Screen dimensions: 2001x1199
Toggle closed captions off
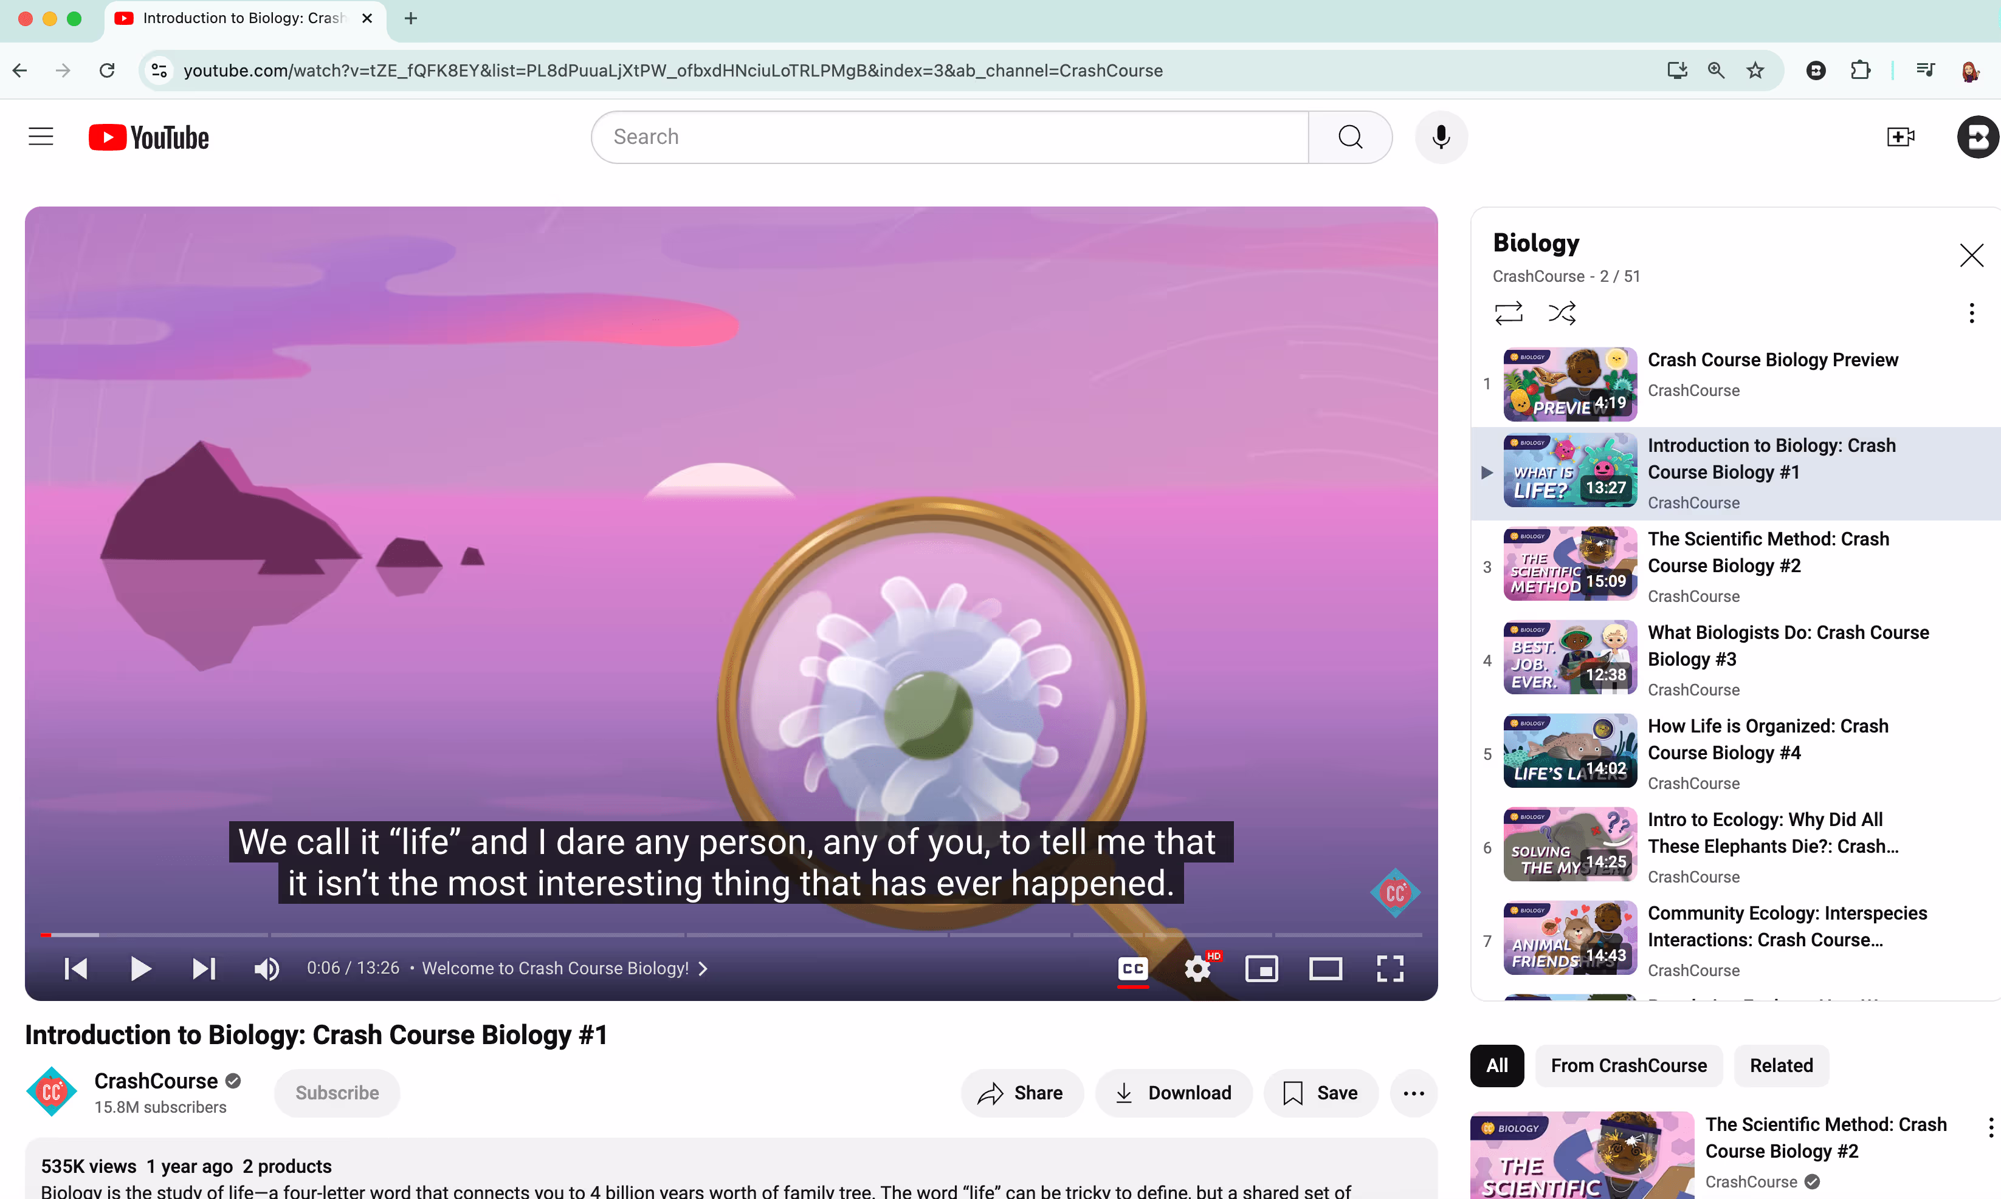(1132, 968)
